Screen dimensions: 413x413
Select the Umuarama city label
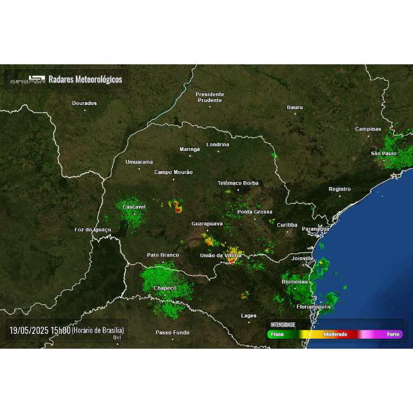coord(139,162)
